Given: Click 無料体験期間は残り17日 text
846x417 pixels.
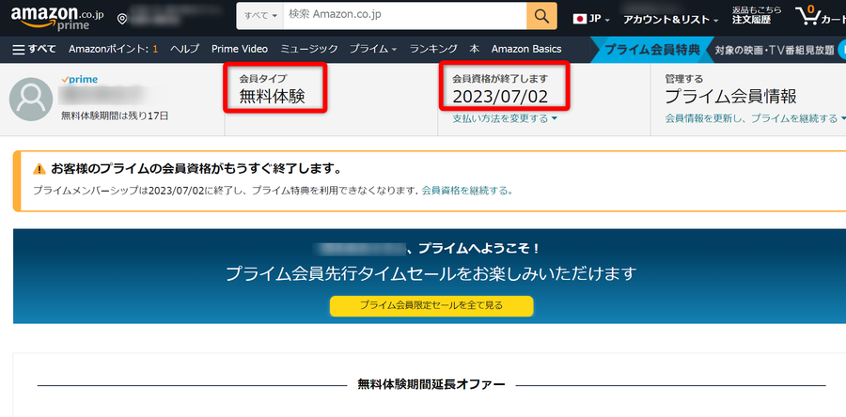Looking at the screenshot, I should [x=115, y=116].
